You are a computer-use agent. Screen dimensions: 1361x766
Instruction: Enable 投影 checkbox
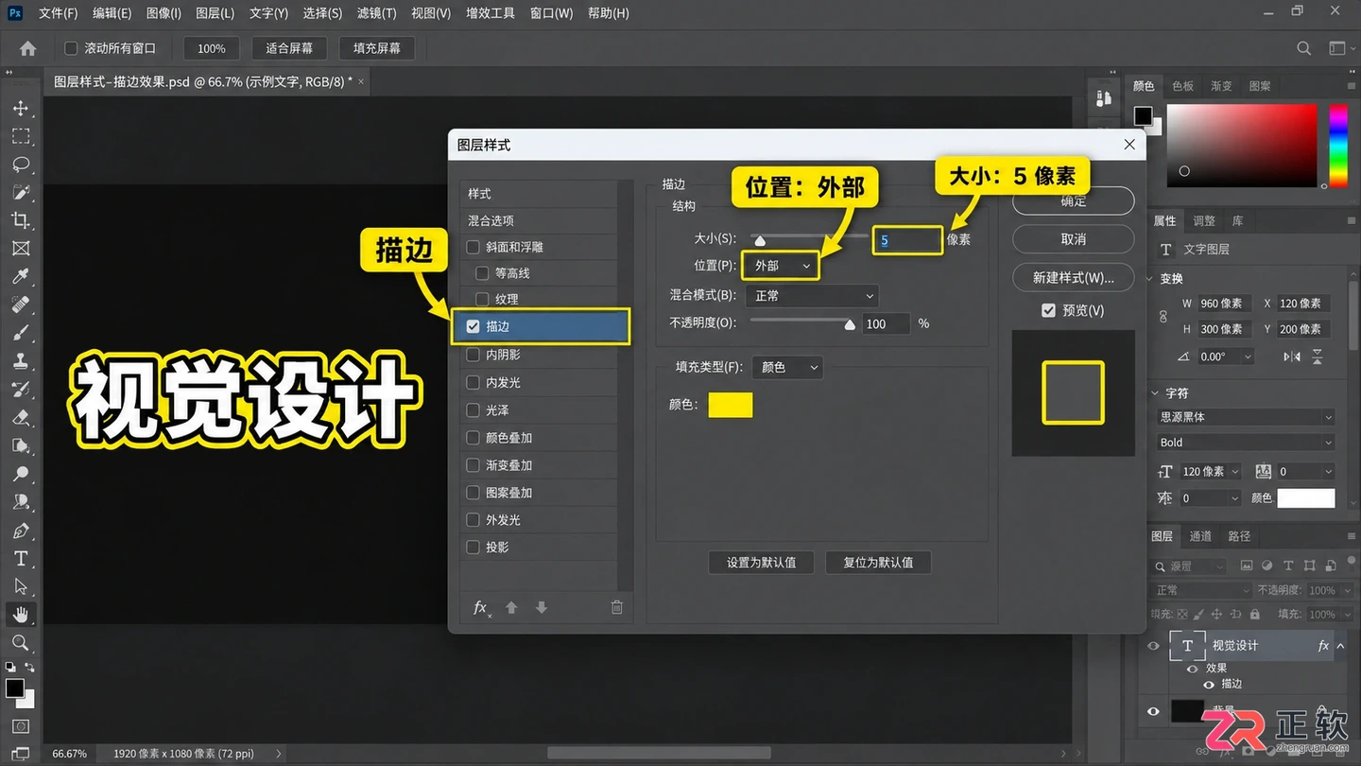click(474, 548)
